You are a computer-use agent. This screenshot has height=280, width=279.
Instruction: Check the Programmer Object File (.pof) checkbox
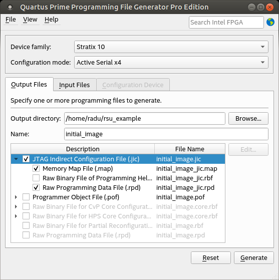26,197
